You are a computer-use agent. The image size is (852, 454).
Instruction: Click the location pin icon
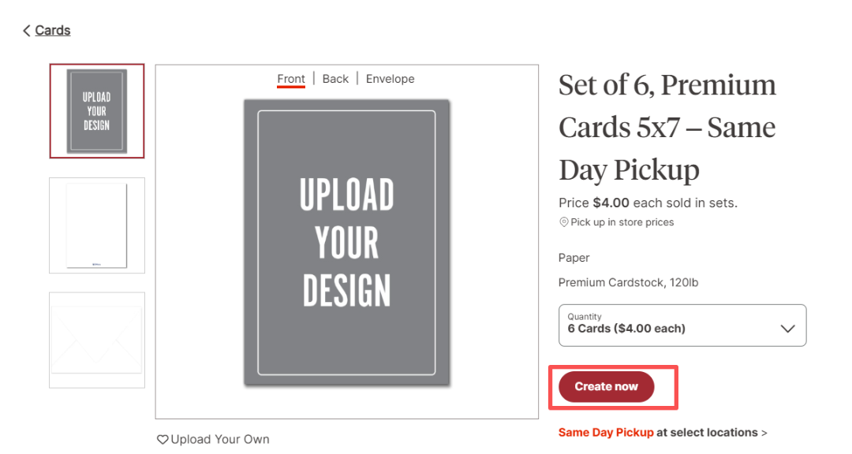(x=563, y=222)
